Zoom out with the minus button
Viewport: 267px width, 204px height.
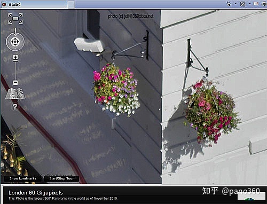click(x=15, y=83)
